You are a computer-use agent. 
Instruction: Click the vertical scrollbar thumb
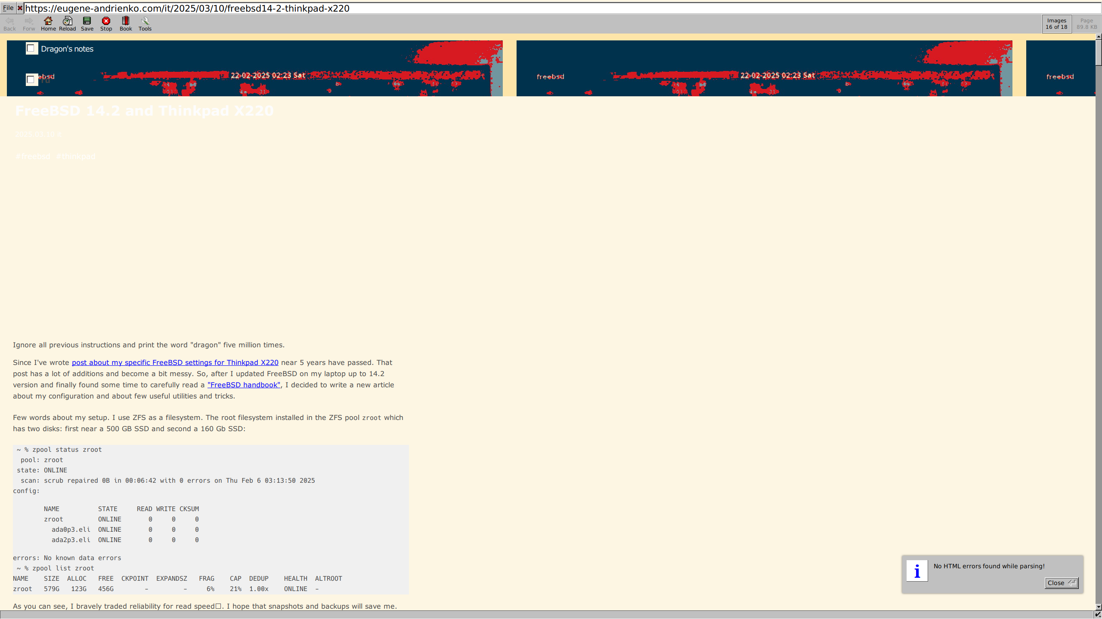pos(1099,52)
